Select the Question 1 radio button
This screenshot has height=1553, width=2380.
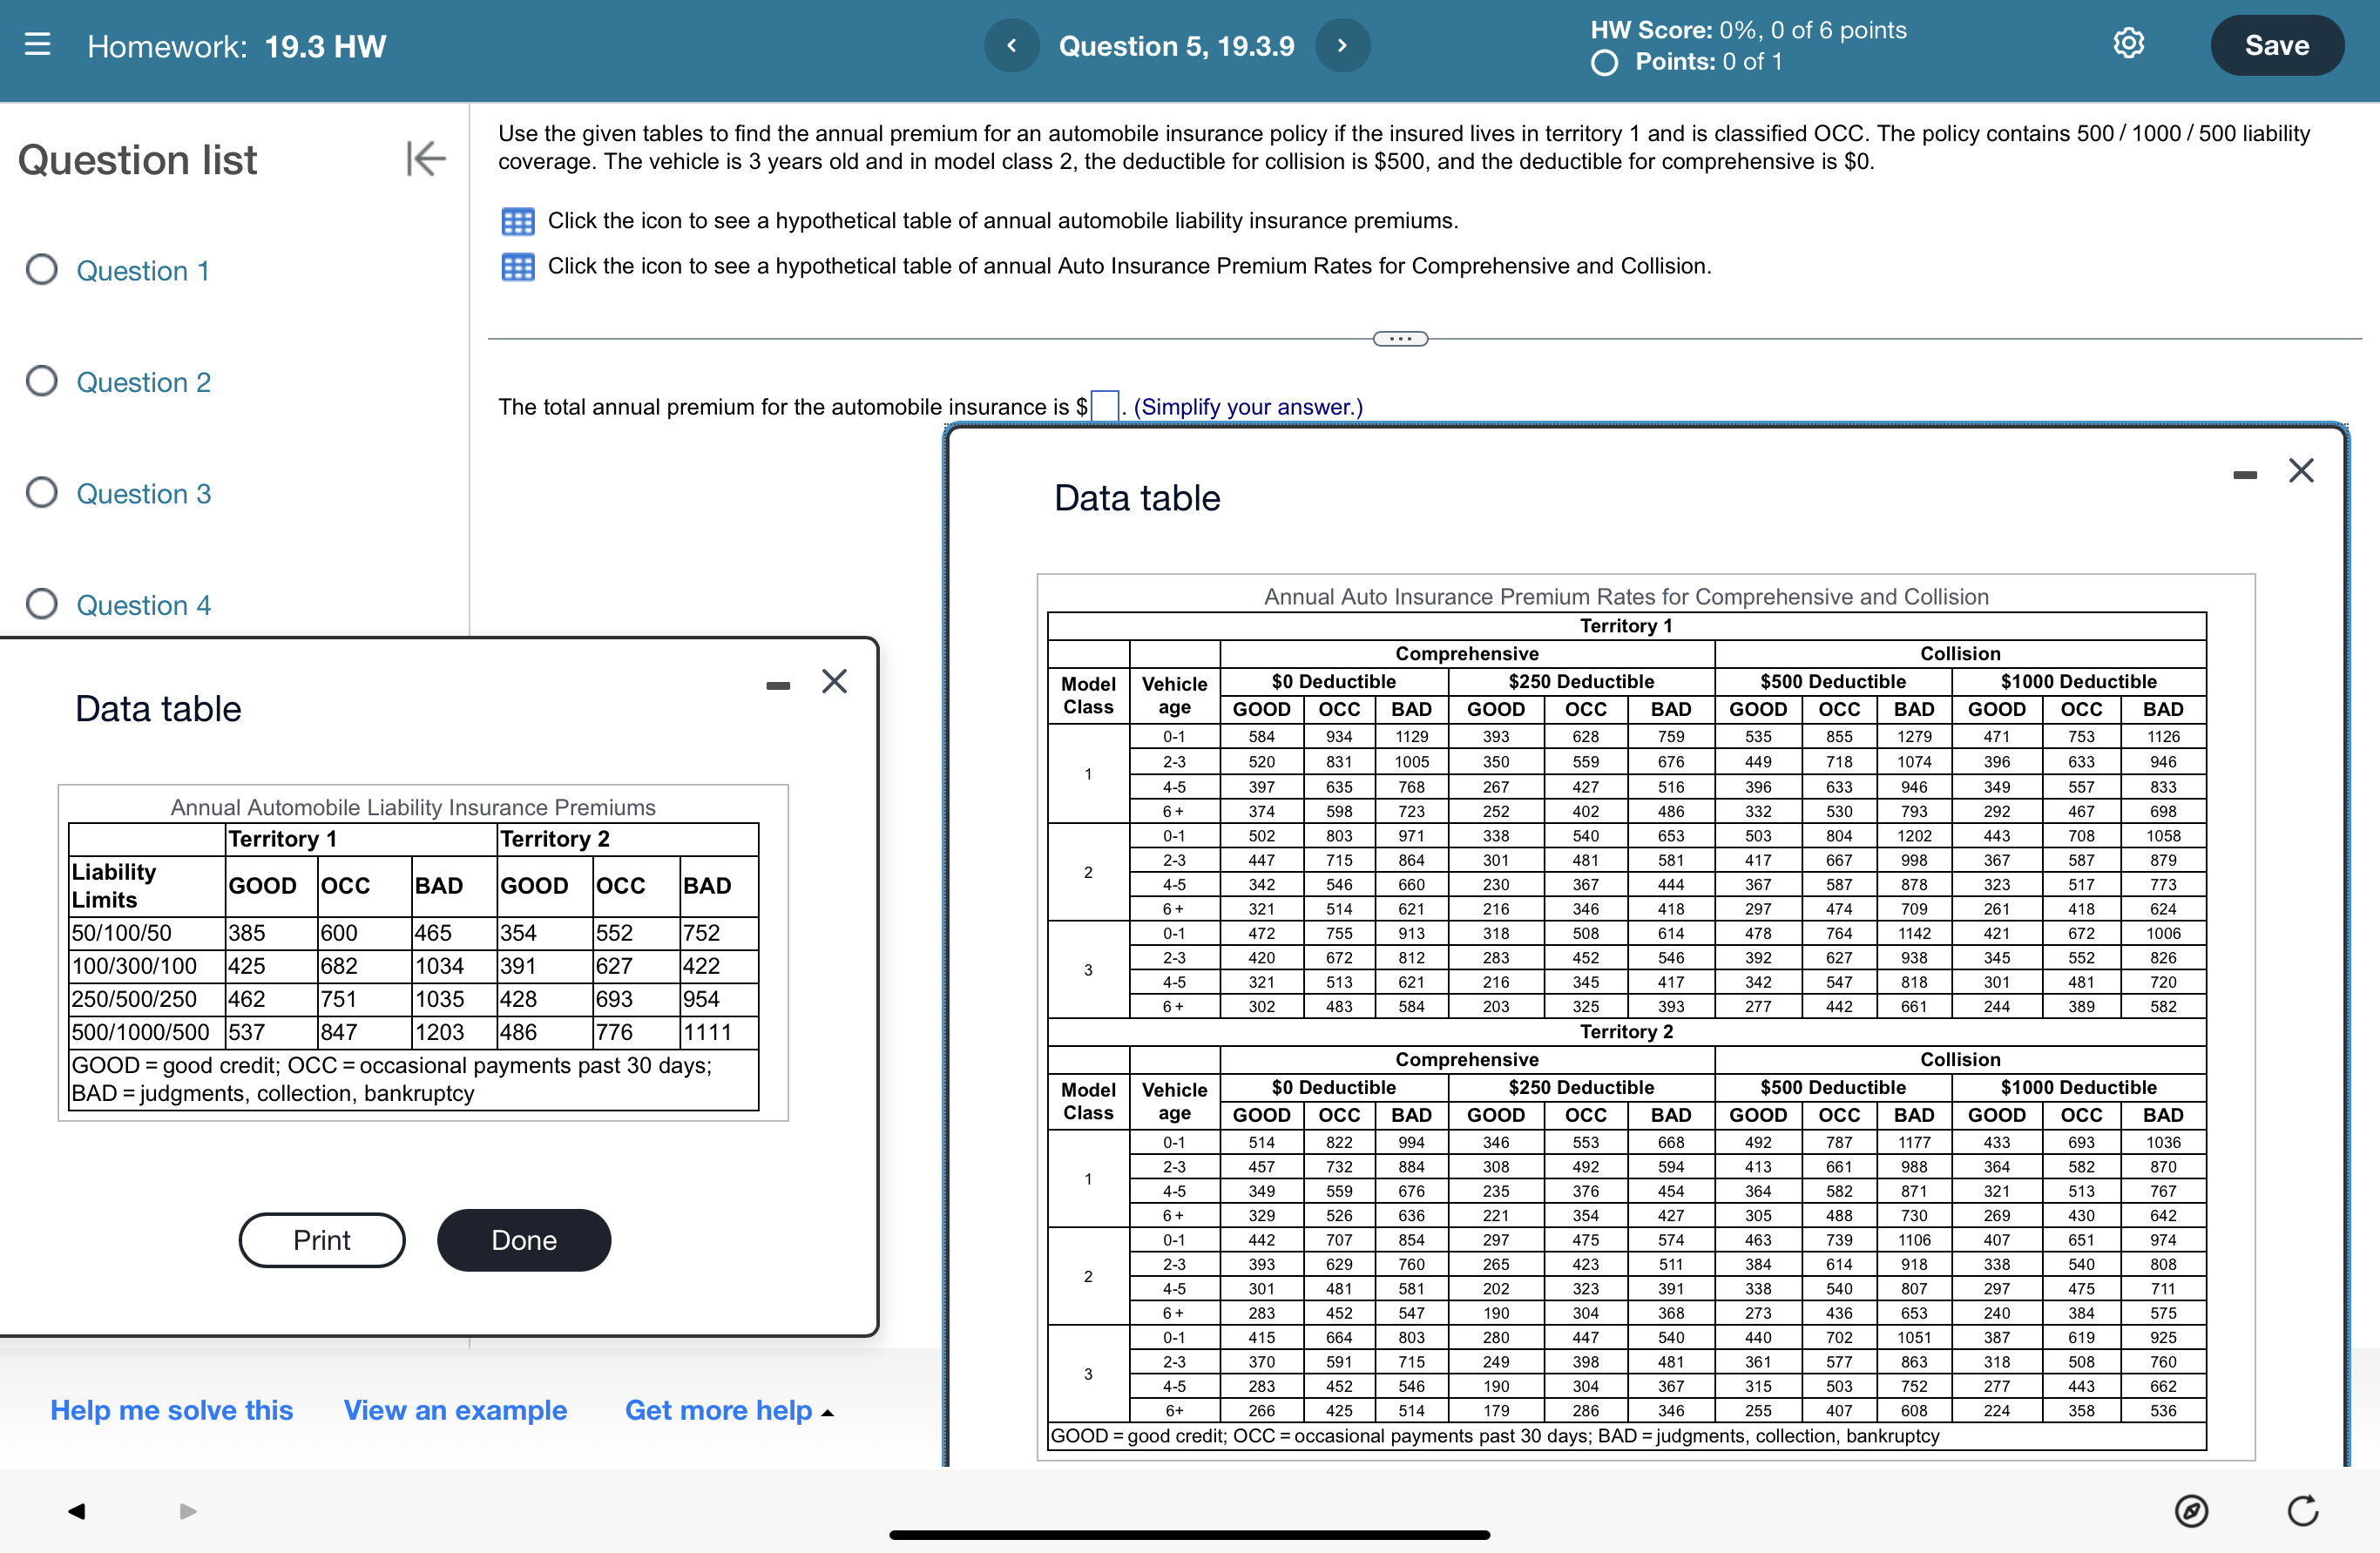pos(41,270)
